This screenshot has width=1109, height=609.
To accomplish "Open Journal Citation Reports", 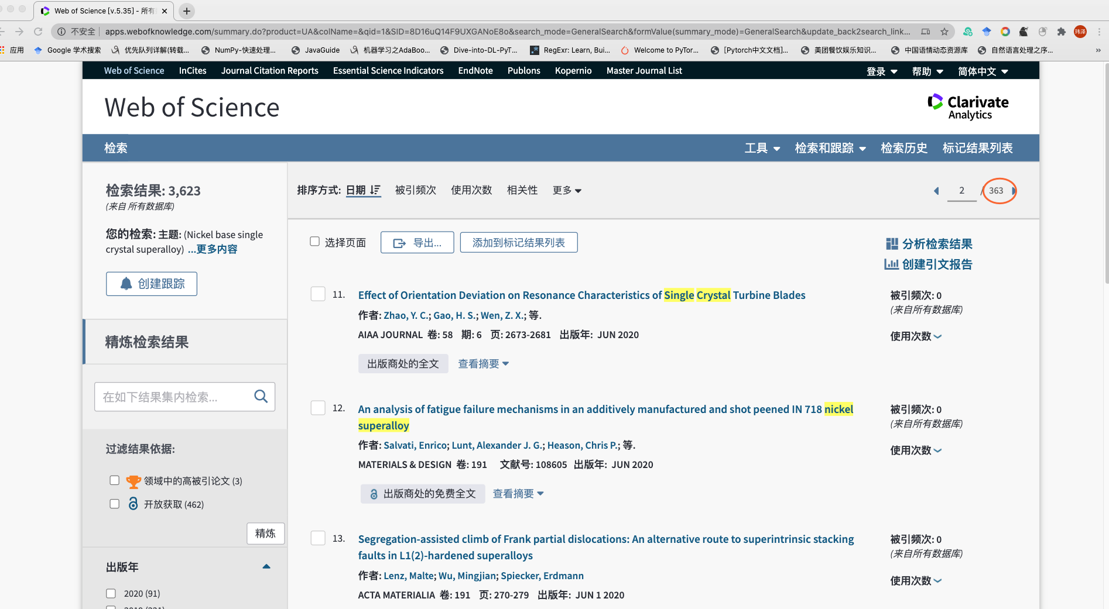I will (270, 71).
